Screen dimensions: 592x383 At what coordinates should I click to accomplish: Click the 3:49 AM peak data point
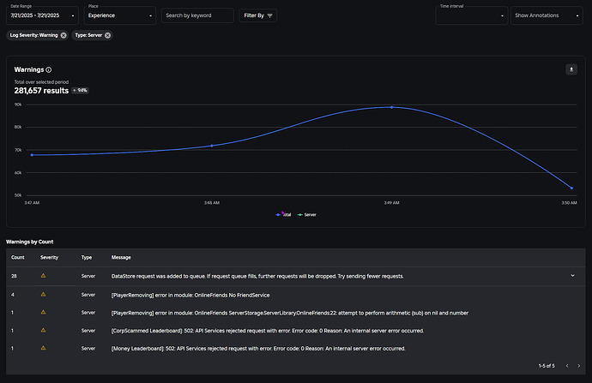point(391,107)
